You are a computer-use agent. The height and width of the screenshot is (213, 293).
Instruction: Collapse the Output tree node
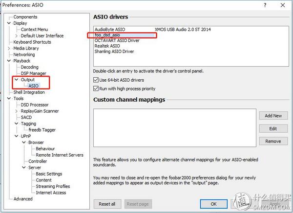click(17, 80)
